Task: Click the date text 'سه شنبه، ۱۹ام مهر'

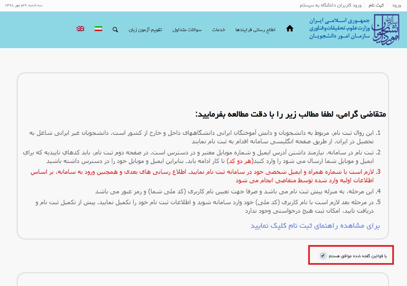Action: click(x=24, y=5)
